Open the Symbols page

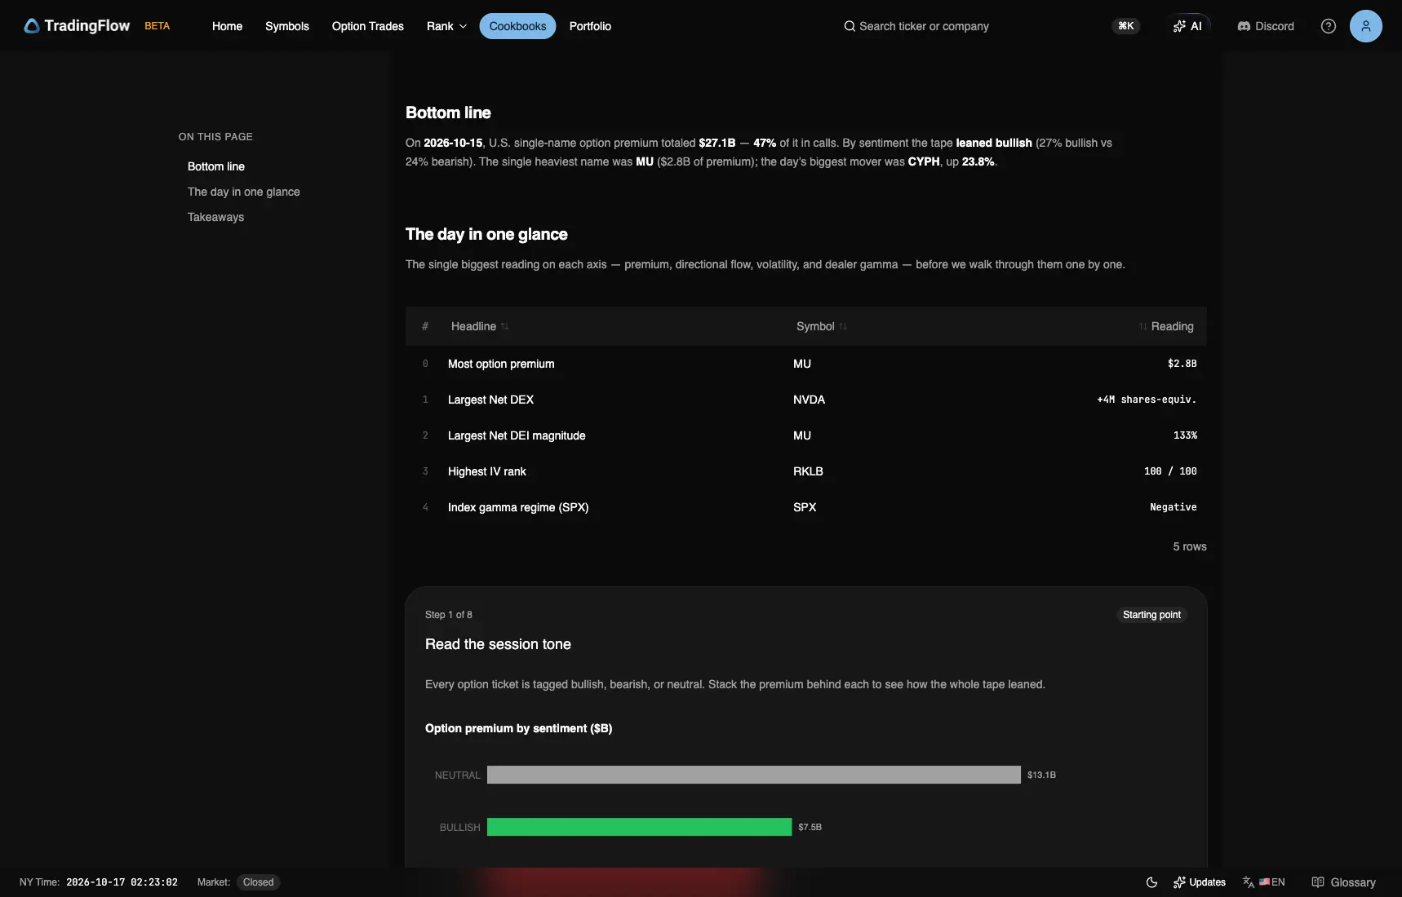coord(287,26)
